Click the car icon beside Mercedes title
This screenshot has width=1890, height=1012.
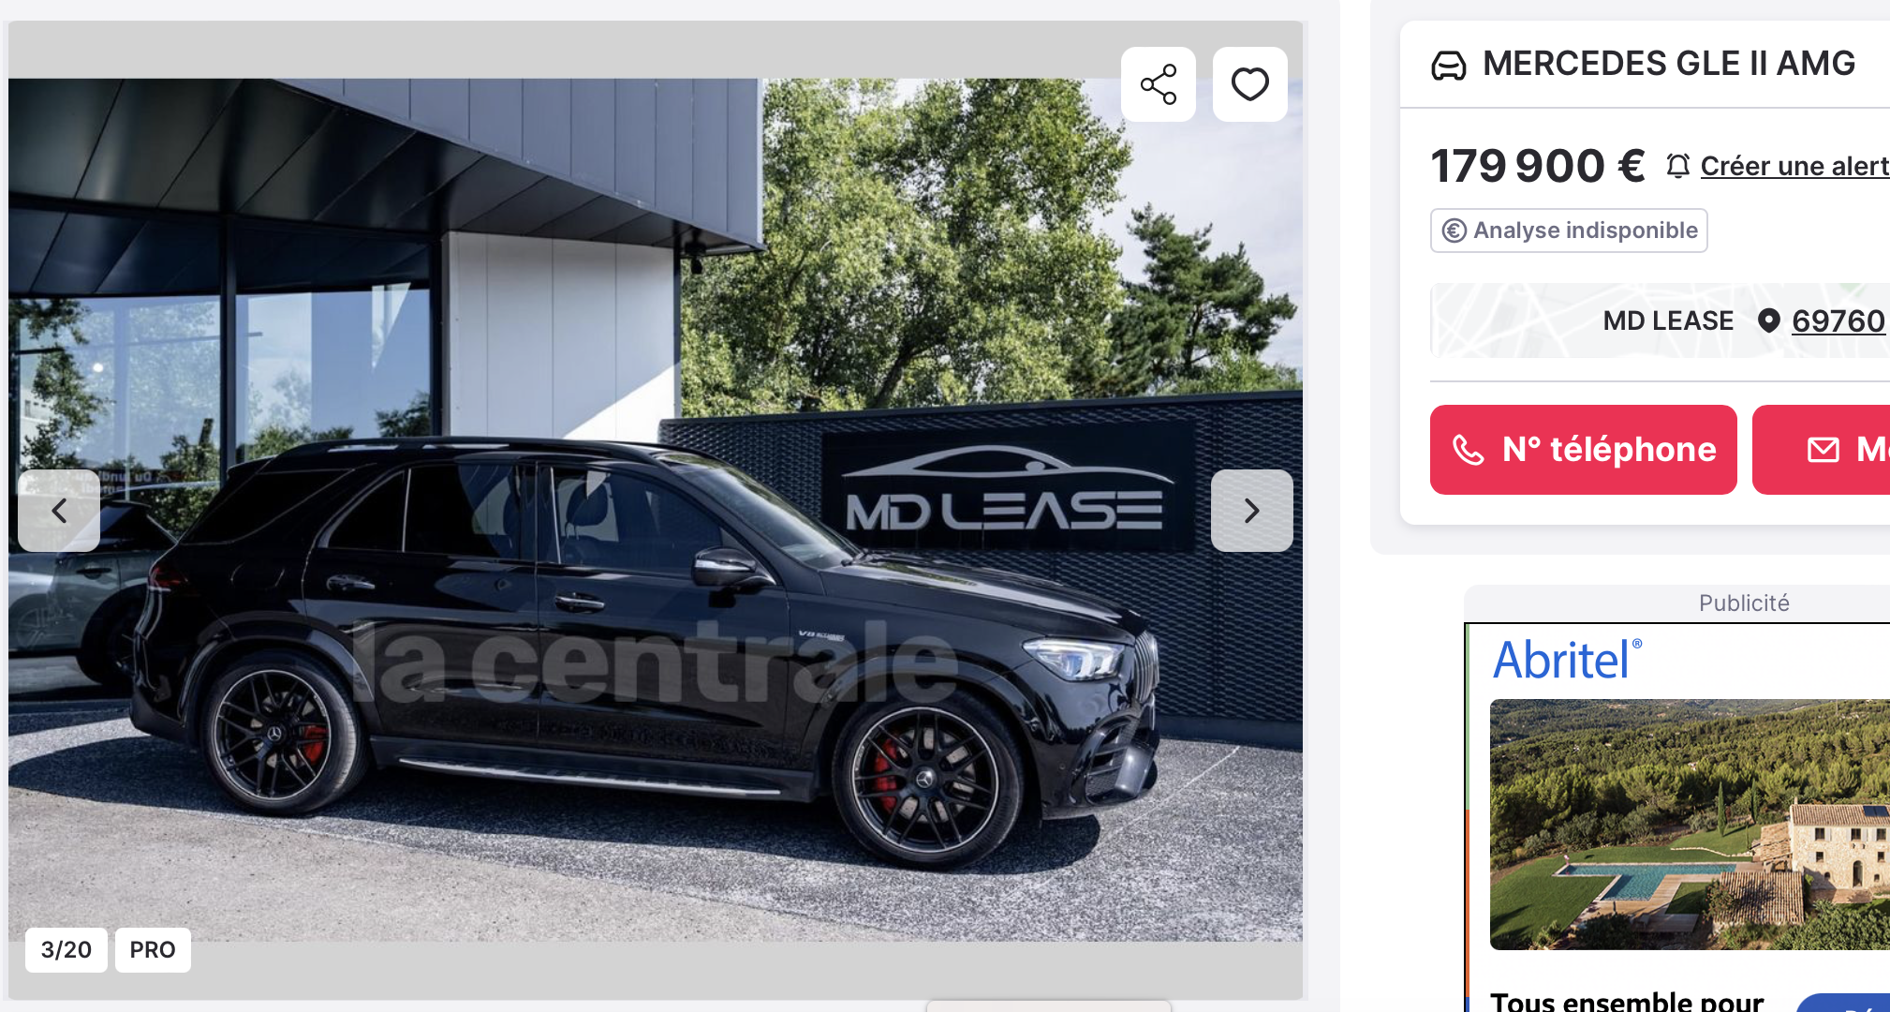coord(1449,66)
